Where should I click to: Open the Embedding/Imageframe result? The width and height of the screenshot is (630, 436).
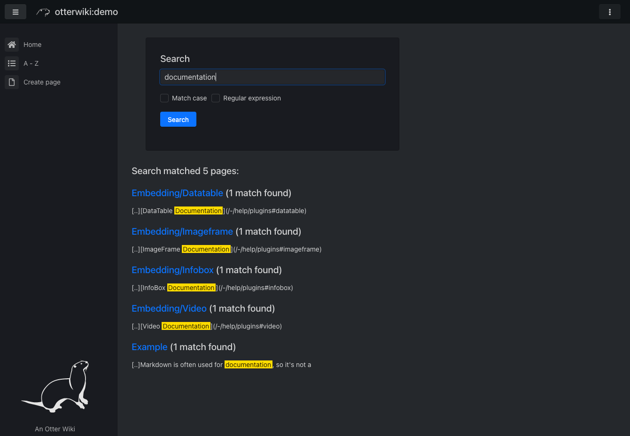tap(182, 231)
